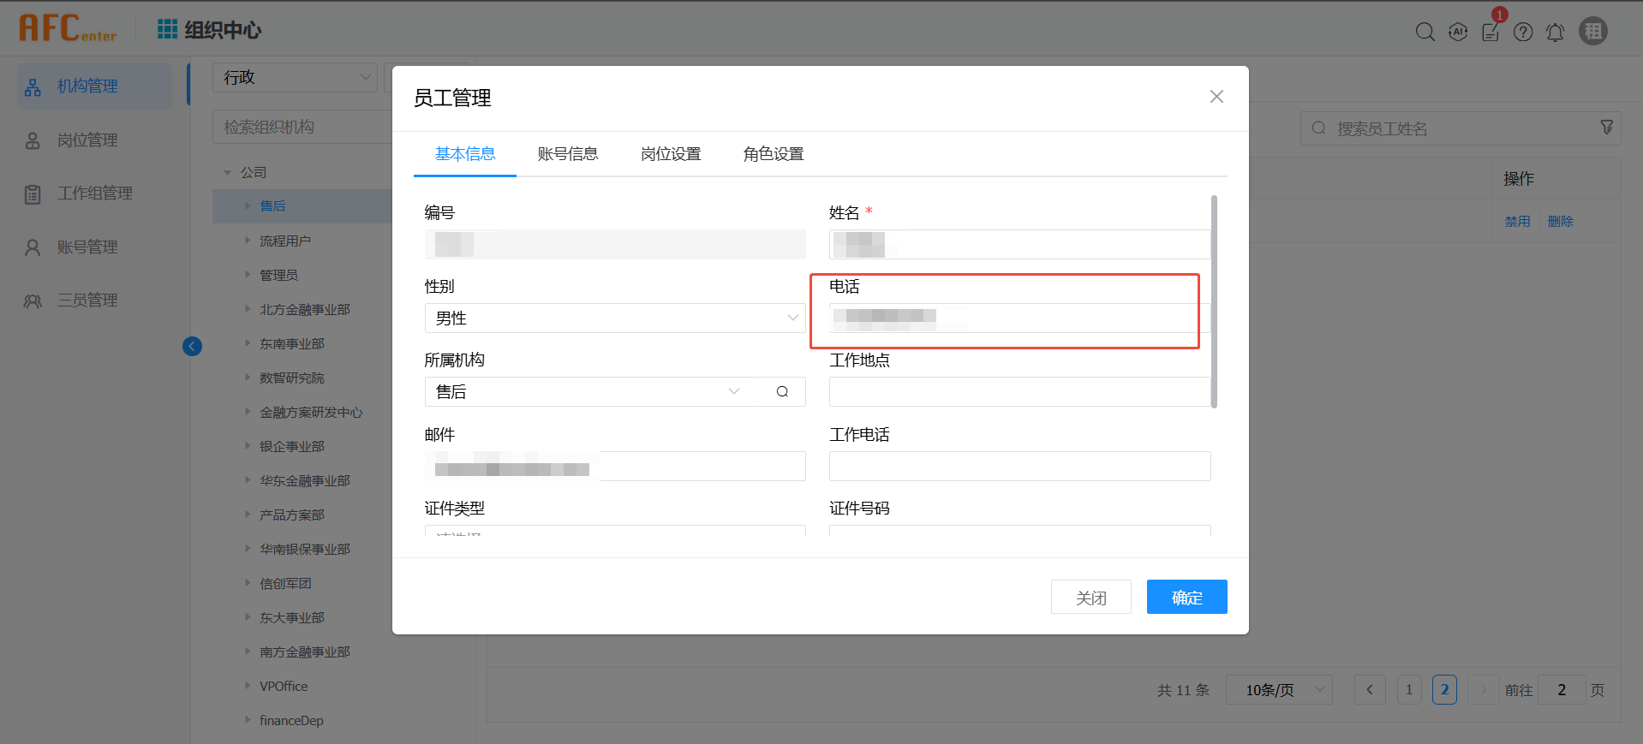This screenshot has width=1643, height=744.
Task: Click the 确定 button
Action: pos(1186,597)
